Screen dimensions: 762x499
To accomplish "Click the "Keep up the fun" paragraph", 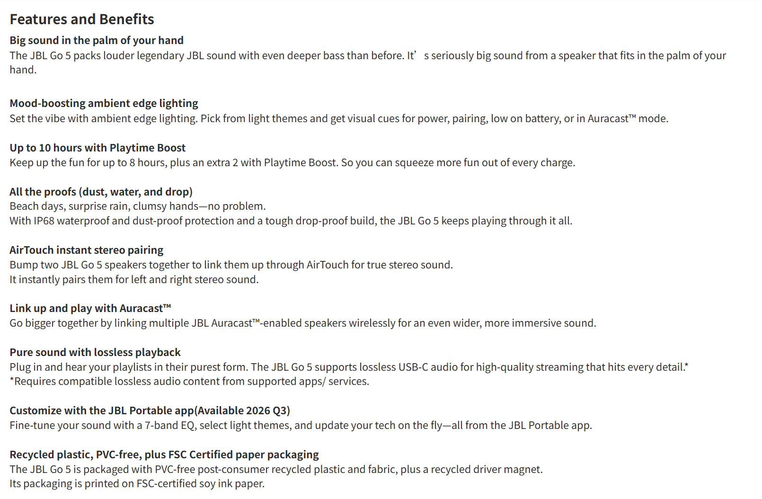I will click(x=292, y=162).
